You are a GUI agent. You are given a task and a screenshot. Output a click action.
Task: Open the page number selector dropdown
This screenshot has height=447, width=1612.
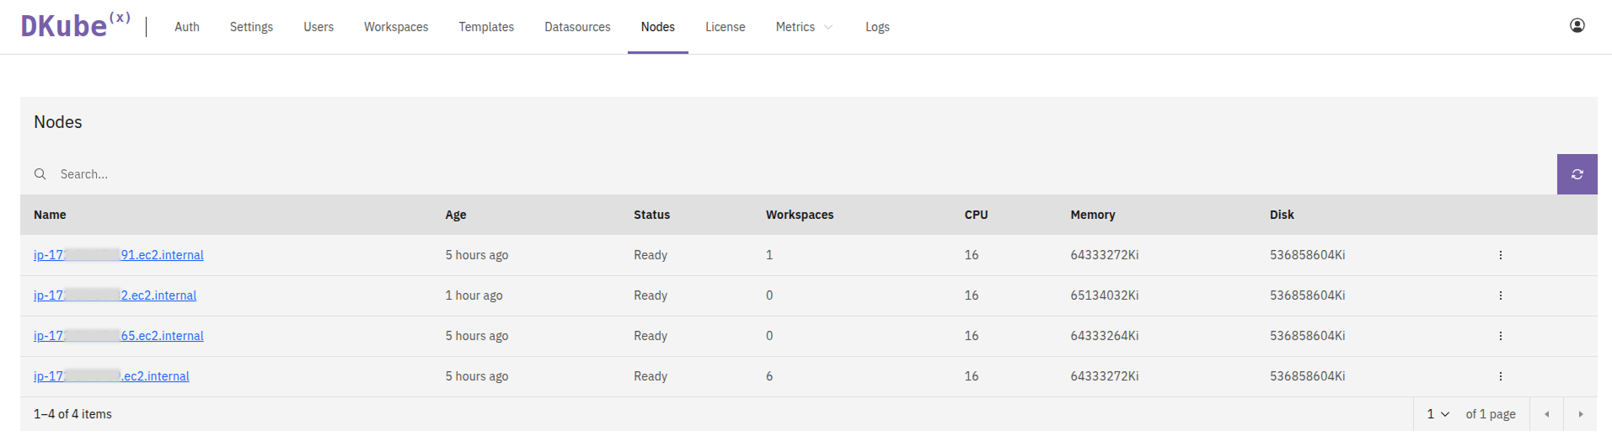coord(1438,414)
